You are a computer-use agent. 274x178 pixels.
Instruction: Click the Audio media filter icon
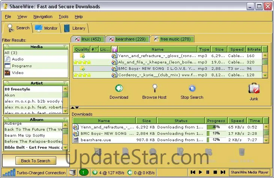click(8, 59)
